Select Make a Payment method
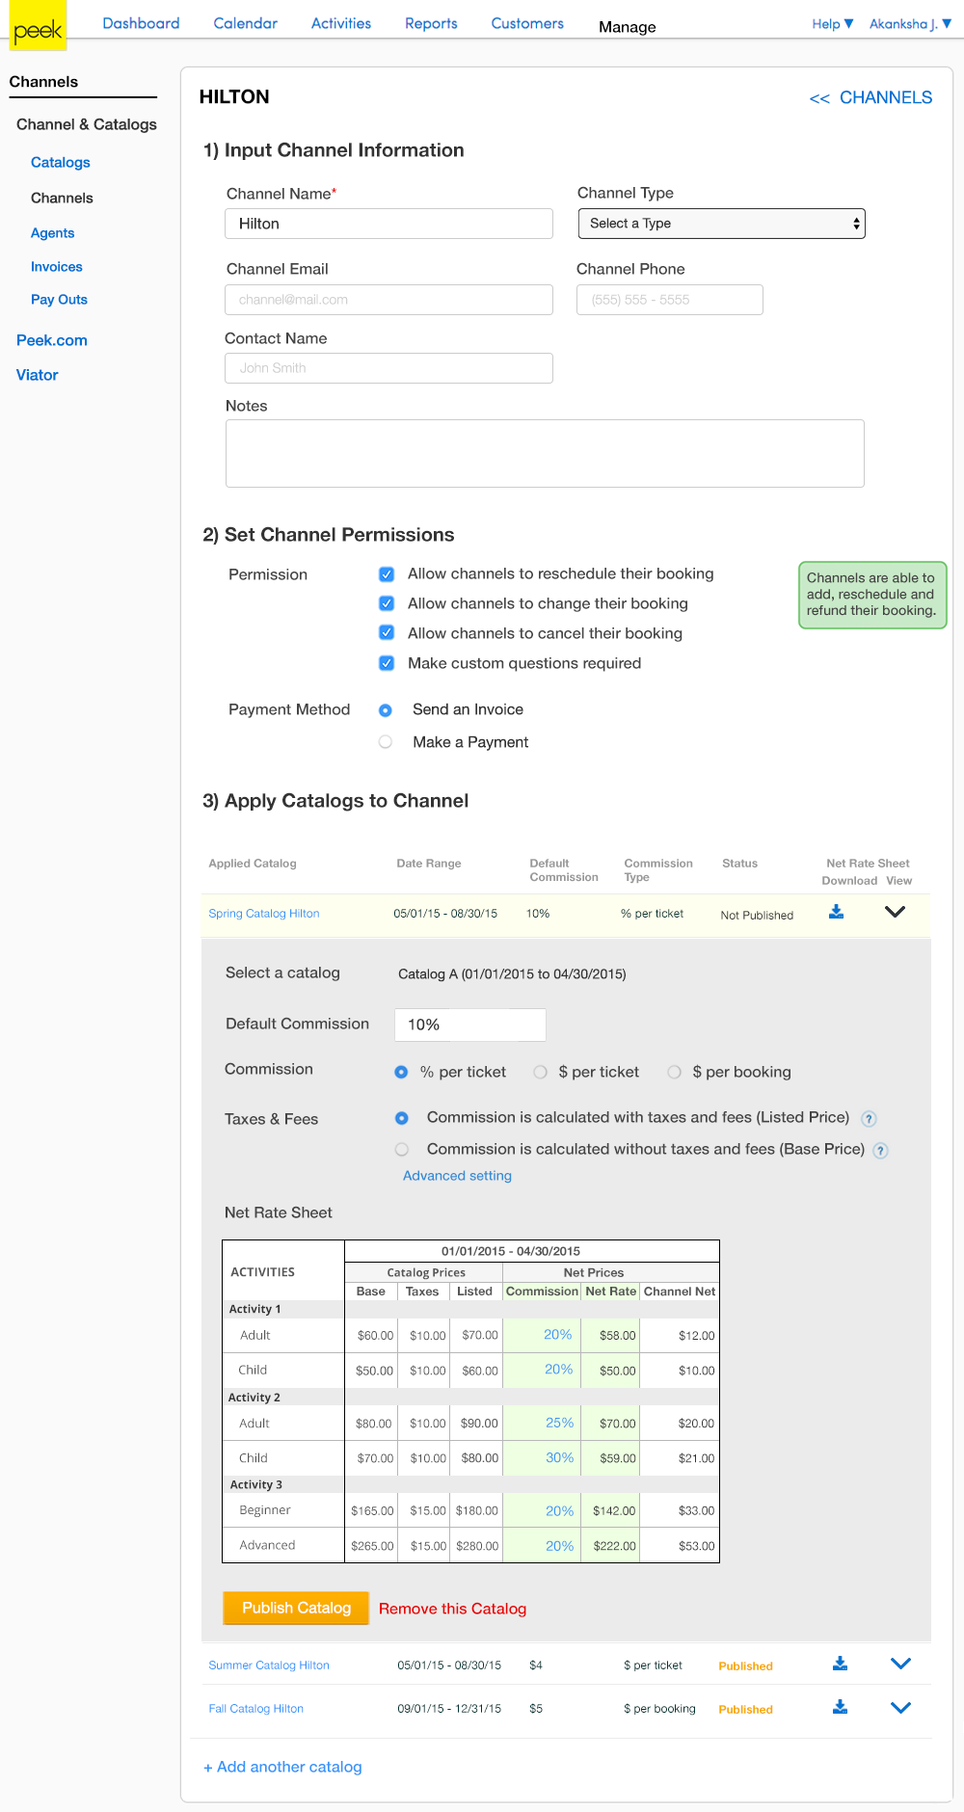 386,742
